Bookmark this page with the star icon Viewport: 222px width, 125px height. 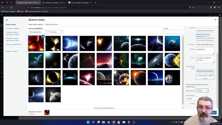pos(194,7)
